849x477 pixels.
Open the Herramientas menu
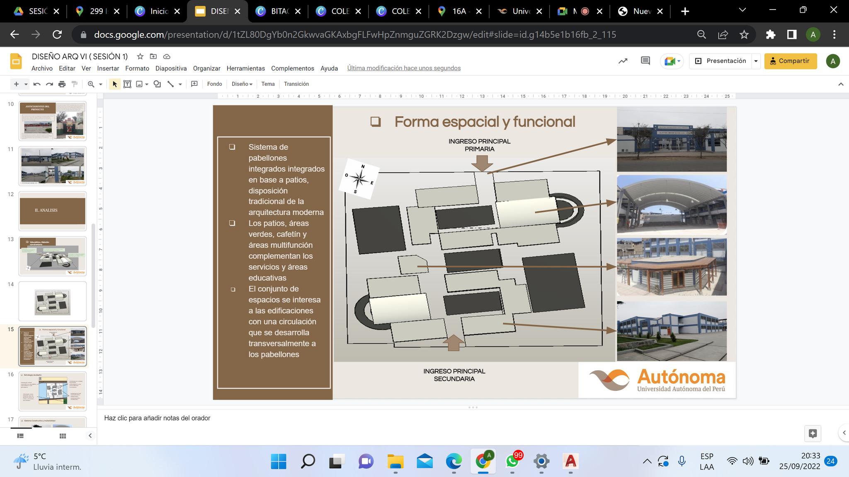[245, 68]
